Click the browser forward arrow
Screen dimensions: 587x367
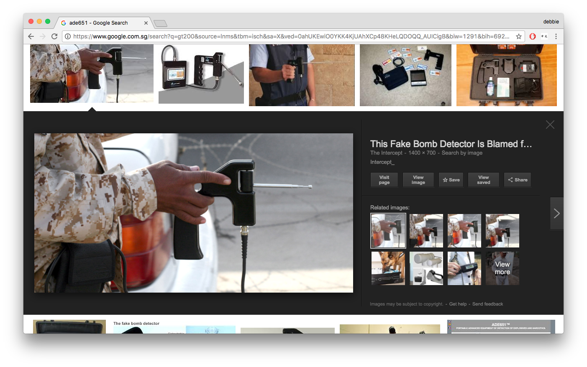(x=43, y=36)
